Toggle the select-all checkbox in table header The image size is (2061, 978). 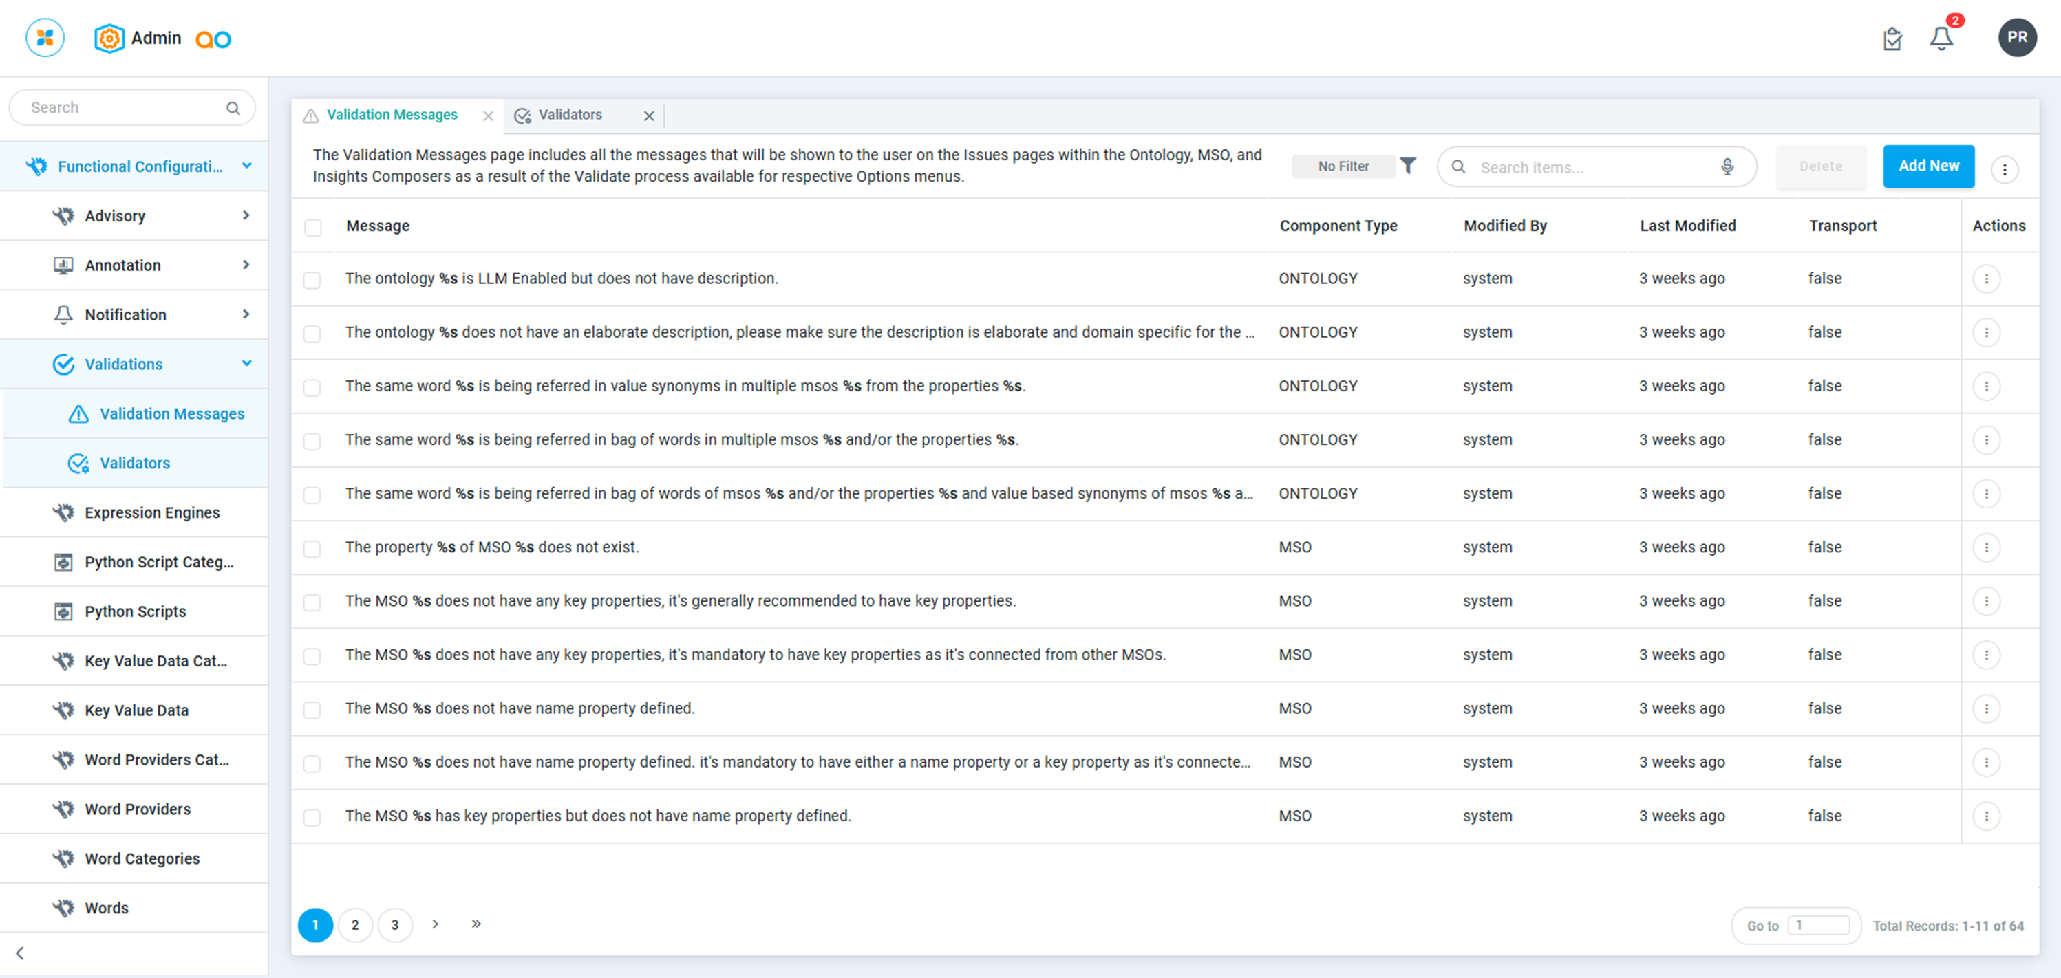point(313,227)
